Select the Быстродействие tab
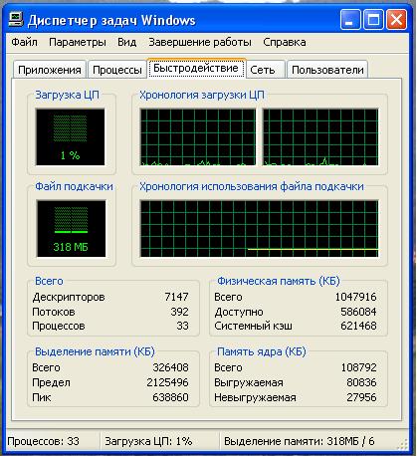 [x=196, y=69]
